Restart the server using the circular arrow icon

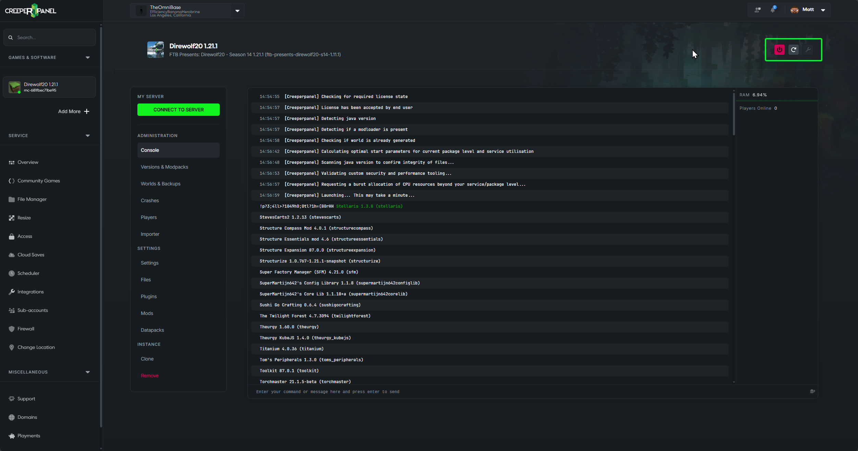794,49
